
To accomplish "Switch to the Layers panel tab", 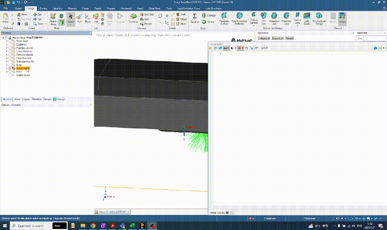I will click(26, 99).
